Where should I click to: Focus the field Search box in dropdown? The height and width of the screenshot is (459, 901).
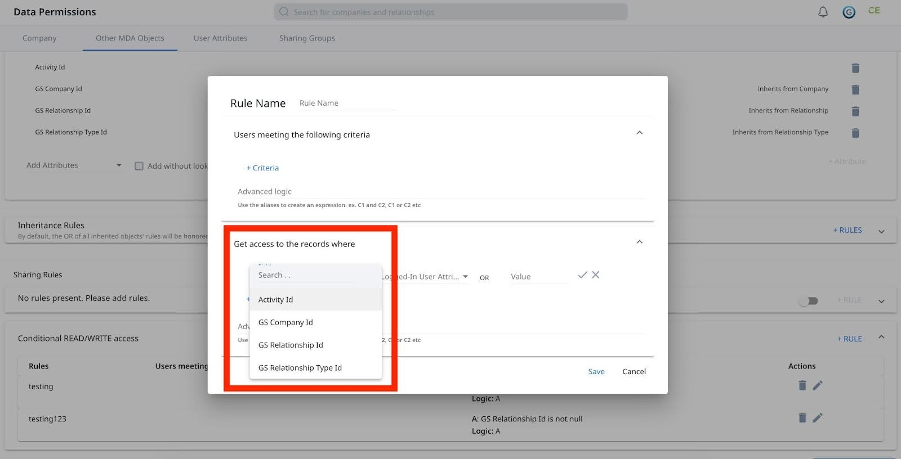[x=307, y=275]
